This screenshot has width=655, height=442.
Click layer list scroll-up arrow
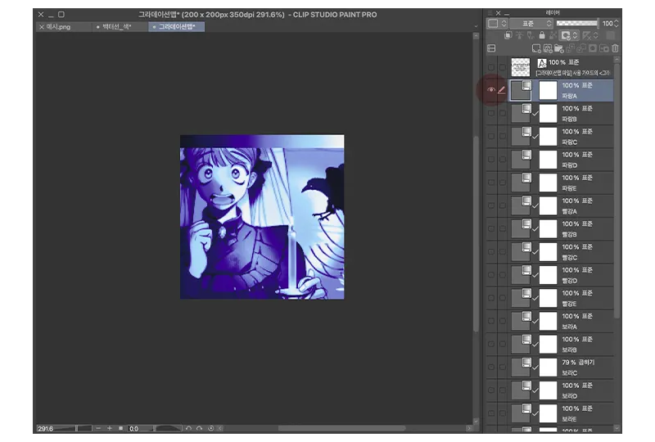[617, 60]
